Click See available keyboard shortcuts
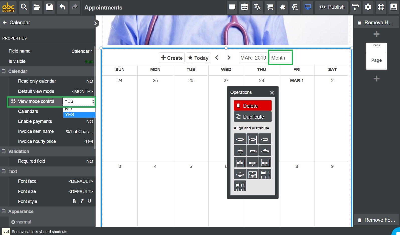Viewport: 400px width, 235px height. click(x=39, y=232)
